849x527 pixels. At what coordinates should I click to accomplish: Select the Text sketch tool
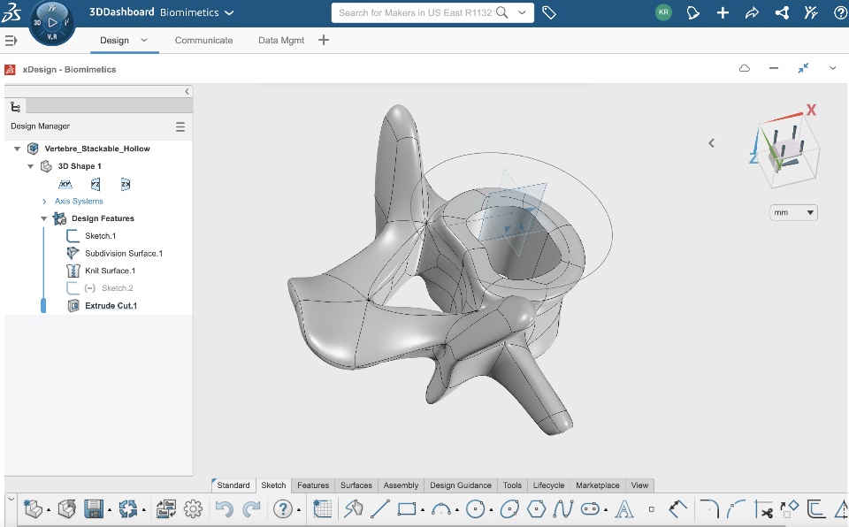(624, 509)
